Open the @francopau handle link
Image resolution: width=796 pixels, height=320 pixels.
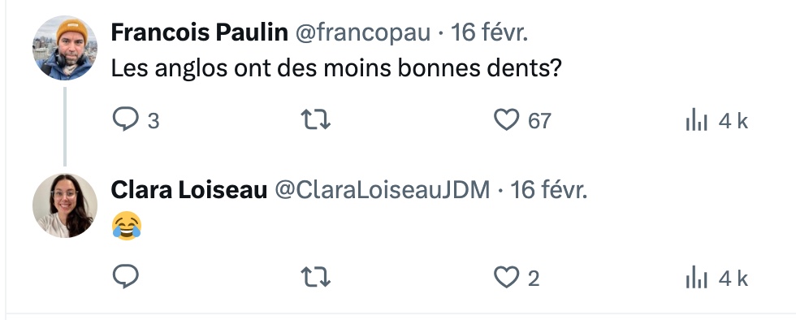click(362, 33)
